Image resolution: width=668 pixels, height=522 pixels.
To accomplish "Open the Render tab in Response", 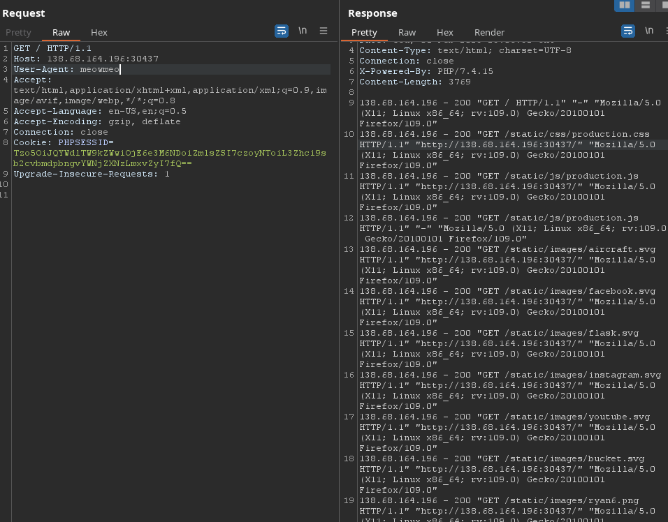I will 489,32.
